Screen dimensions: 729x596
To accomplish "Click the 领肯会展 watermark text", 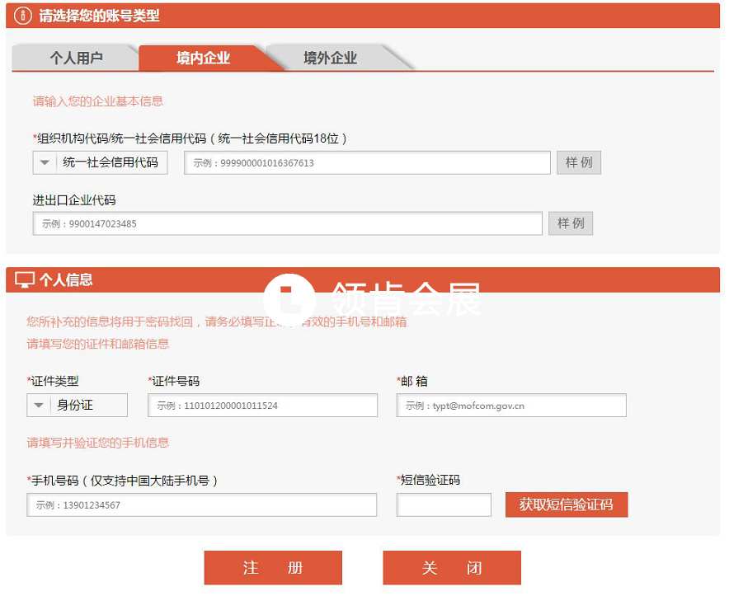I will [x=406, y=298].
